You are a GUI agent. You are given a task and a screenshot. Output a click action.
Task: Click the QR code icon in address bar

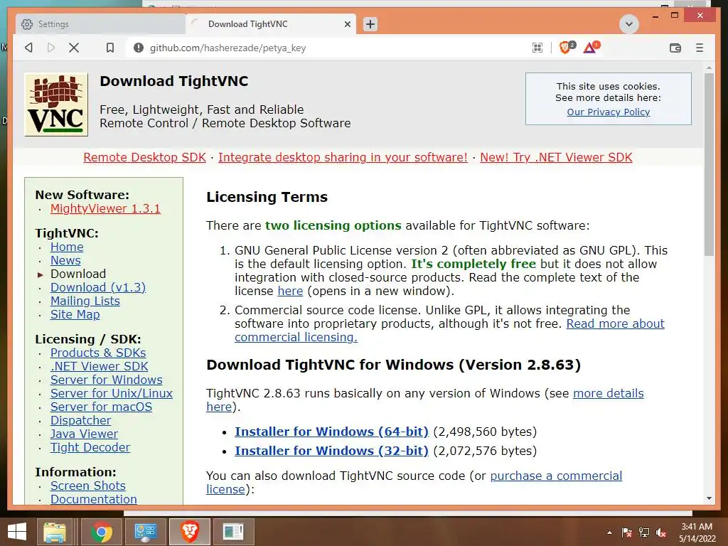click(537, 48)
